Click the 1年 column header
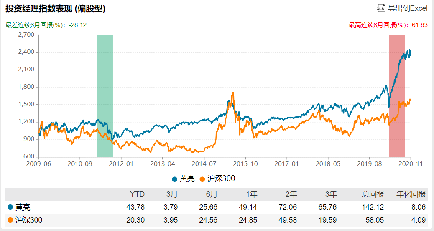 coord(251,194)
